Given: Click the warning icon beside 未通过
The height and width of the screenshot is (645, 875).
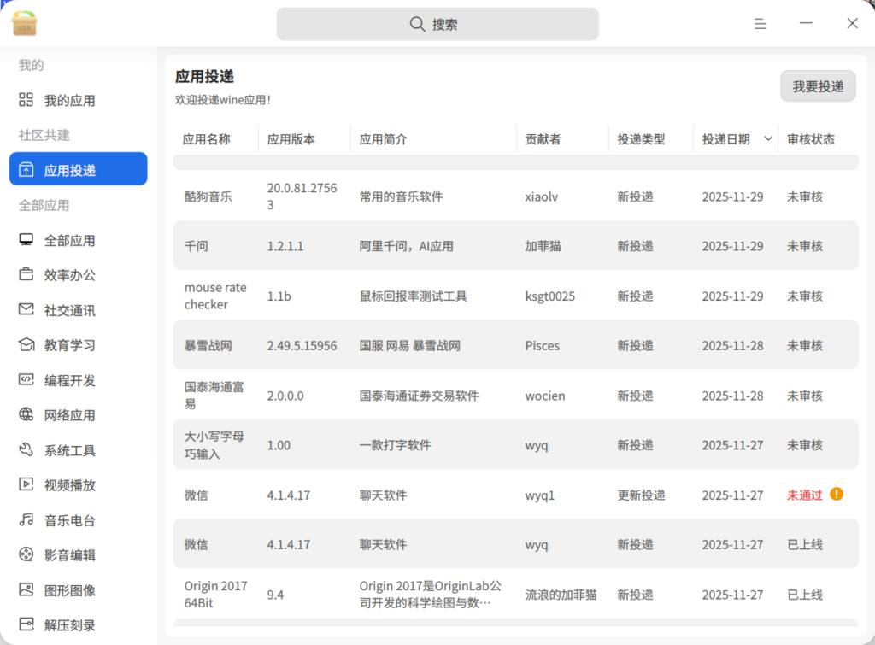Looking at the screenshot, I should coord(836,494).
